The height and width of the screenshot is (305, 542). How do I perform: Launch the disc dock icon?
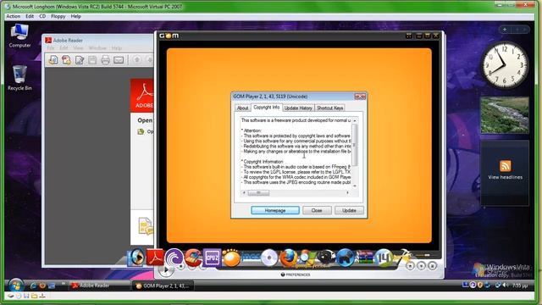[269, 258]
